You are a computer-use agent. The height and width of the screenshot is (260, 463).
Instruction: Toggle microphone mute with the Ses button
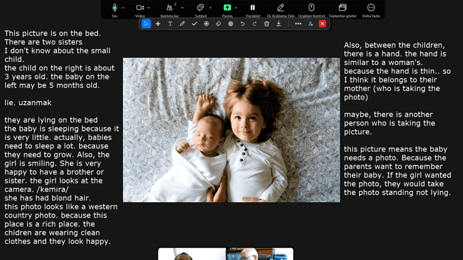tap(115, 8)
